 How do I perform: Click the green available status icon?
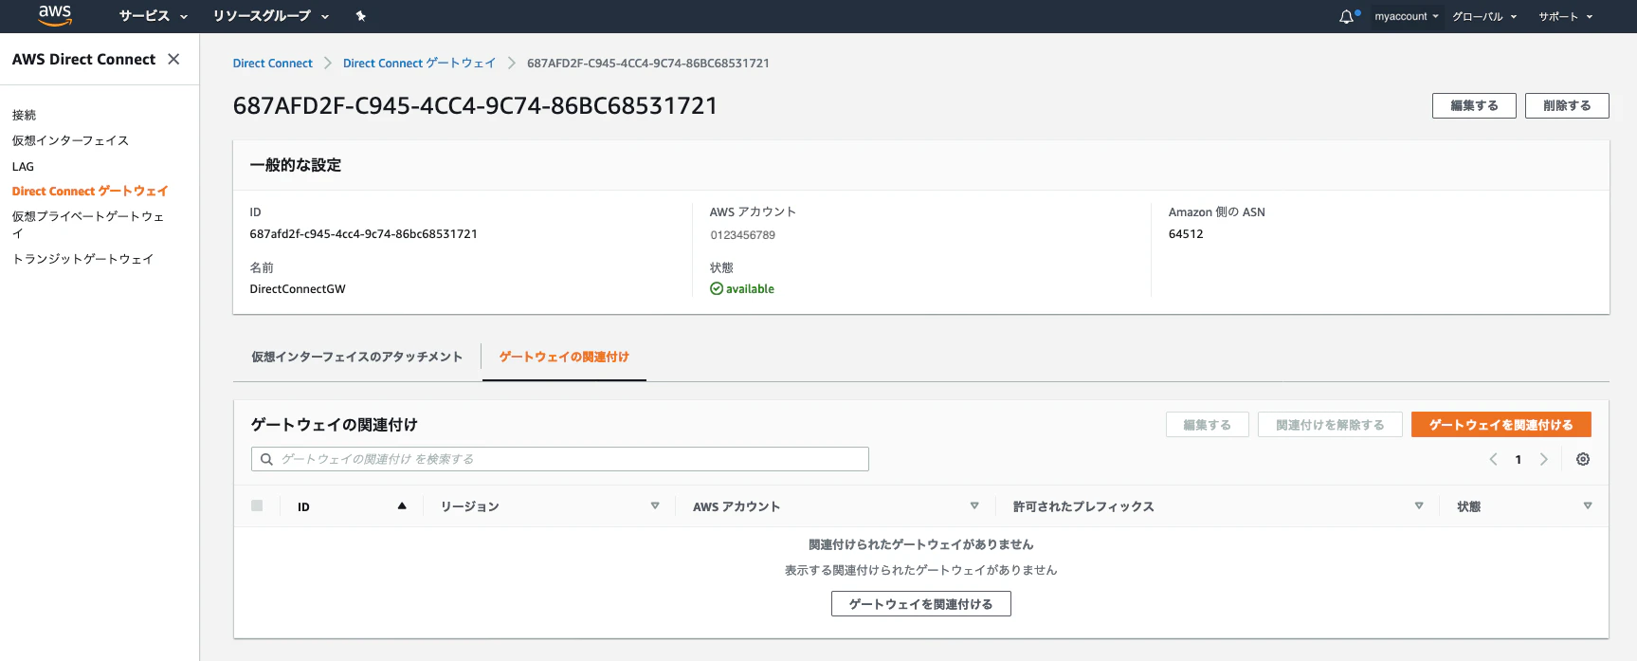coord(717,289)
